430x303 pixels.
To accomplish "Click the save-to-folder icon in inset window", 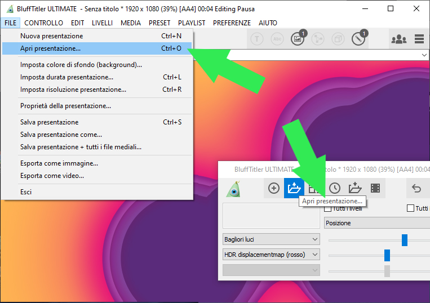I will click(355, 188).
